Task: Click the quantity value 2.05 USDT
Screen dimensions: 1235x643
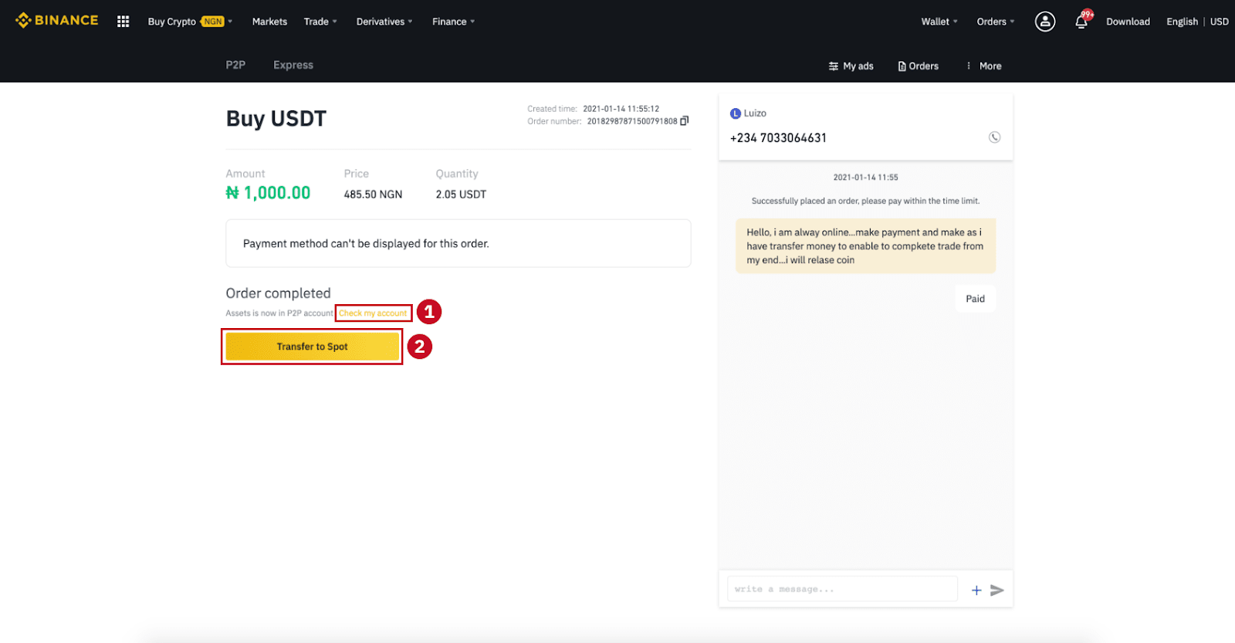Action: [x=461, y=195]
